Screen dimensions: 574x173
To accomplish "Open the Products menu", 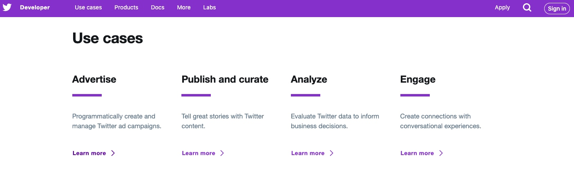I will click(x=126, y=7).
